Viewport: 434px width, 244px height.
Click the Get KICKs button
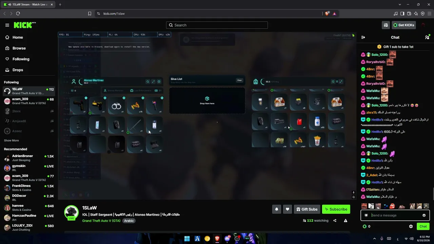click(403, 25)
